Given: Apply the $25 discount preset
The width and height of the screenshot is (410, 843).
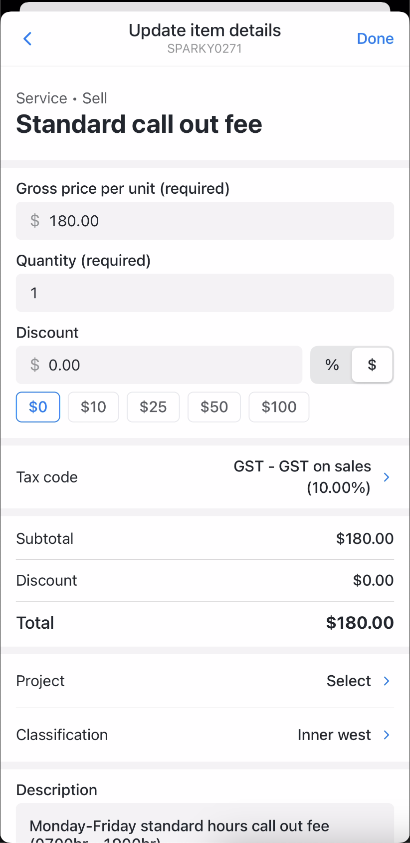Looking at the screenshot, I should (x=153, y=407).
